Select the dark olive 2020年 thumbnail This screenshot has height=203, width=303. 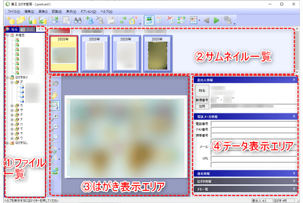pyautogui.click(x=157, y=54)
